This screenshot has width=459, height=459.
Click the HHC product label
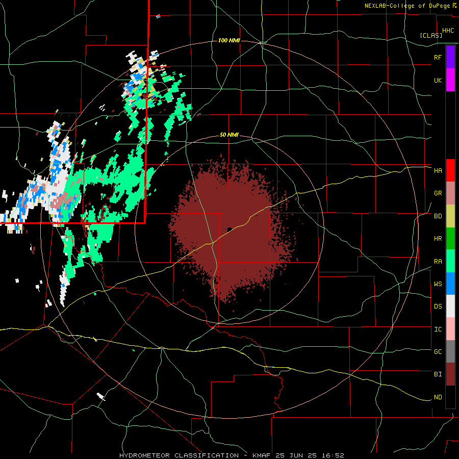point(448,31)
